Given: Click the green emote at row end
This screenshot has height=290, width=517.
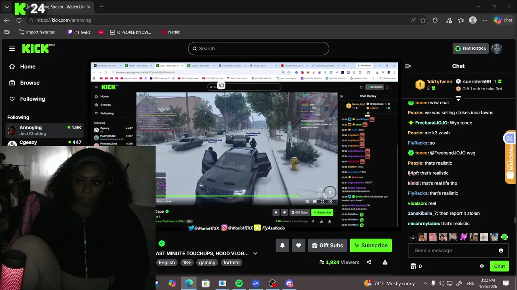Looking at the screenshot, I should [x=504, y=237].
